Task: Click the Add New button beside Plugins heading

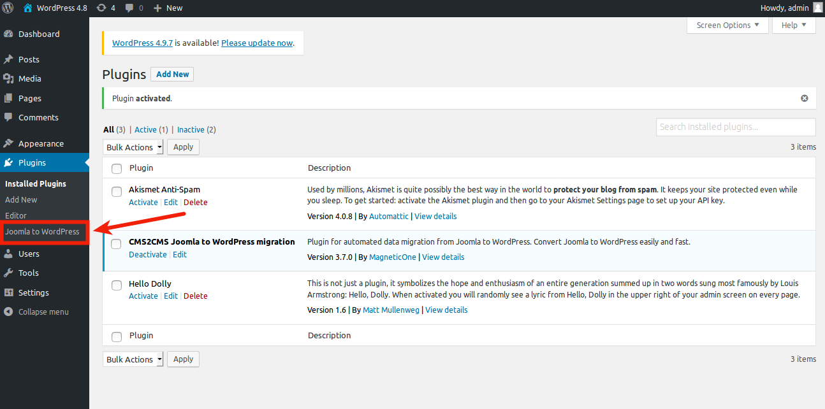Action: click(172, 74)
